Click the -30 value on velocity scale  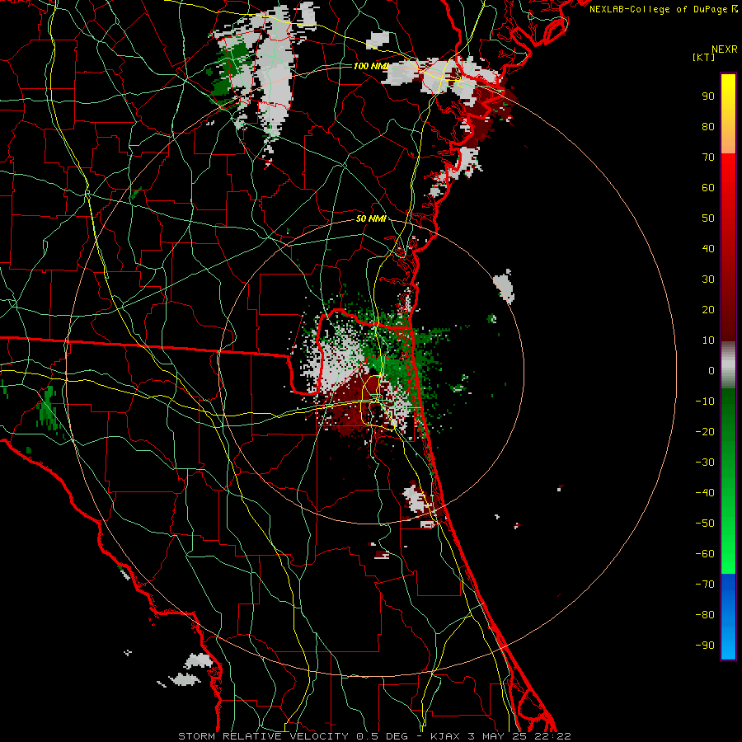click(x=705, y=463)
